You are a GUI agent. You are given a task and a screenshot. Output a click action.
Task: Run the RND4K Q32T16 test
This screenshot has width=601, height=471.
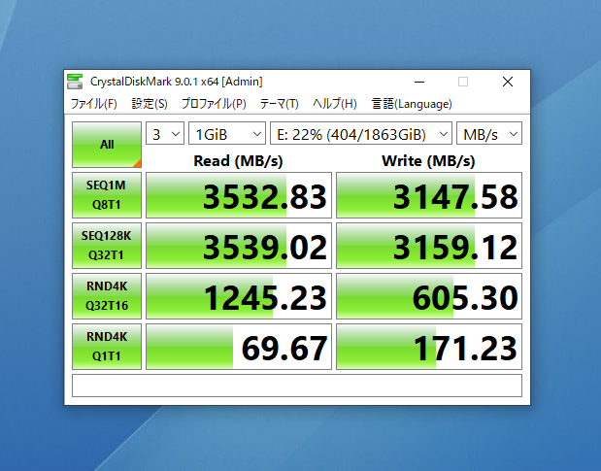(x=107, y=296)
